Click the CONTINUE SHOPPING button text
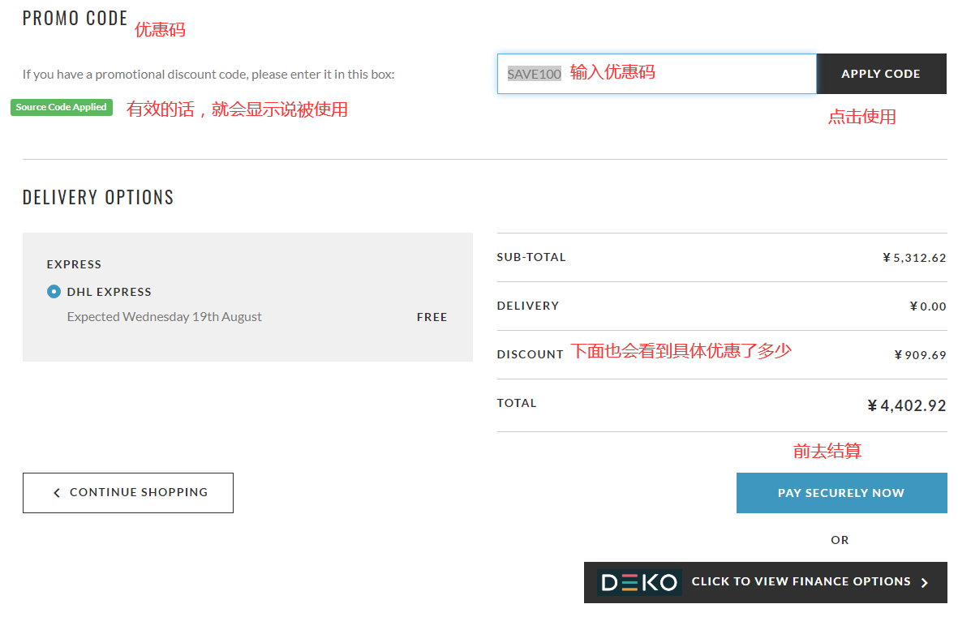The width and height of the screenshot is (958, 617). [x=139, y=492]
